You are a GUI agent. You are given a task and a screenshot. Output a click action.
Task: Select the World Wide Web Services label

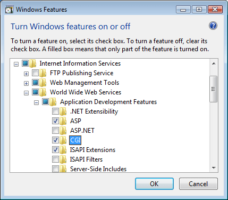86,92
